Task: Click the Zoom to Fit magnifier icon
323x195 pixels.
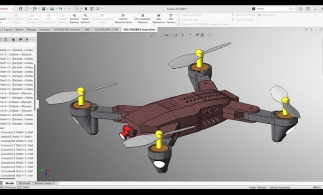Action: coord(152,35)
